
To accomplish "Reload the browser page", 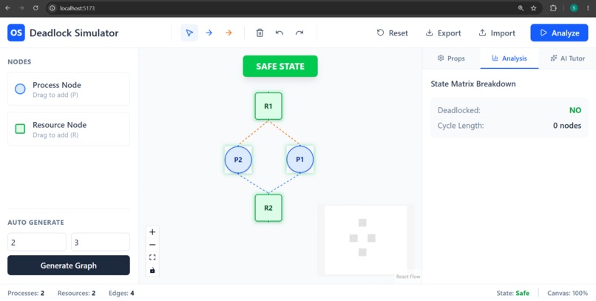I will (x=35, y=8).
